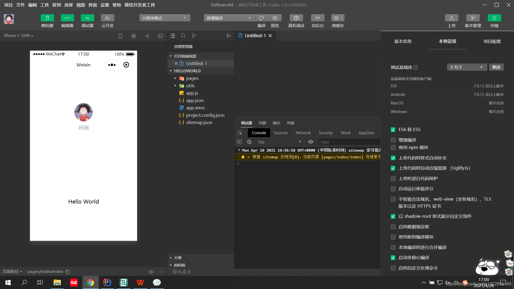Click the inspect element selector icon

(x=240, y=133)
